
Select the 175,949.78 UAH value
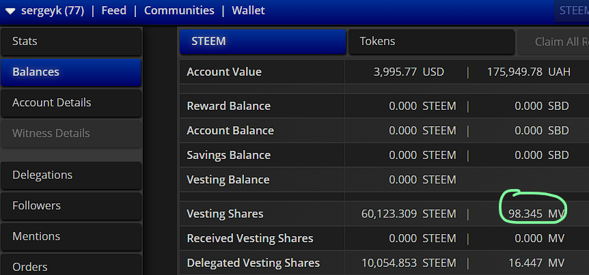coord(529,72)
